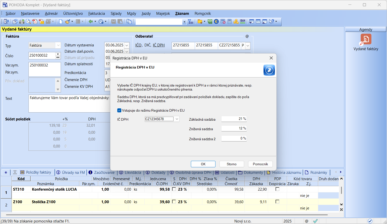This screenshot has width=387, height=224.
Task: Expand the IČ DPH dropdown showing CZ12345678
Action: [x=177, y=119]
